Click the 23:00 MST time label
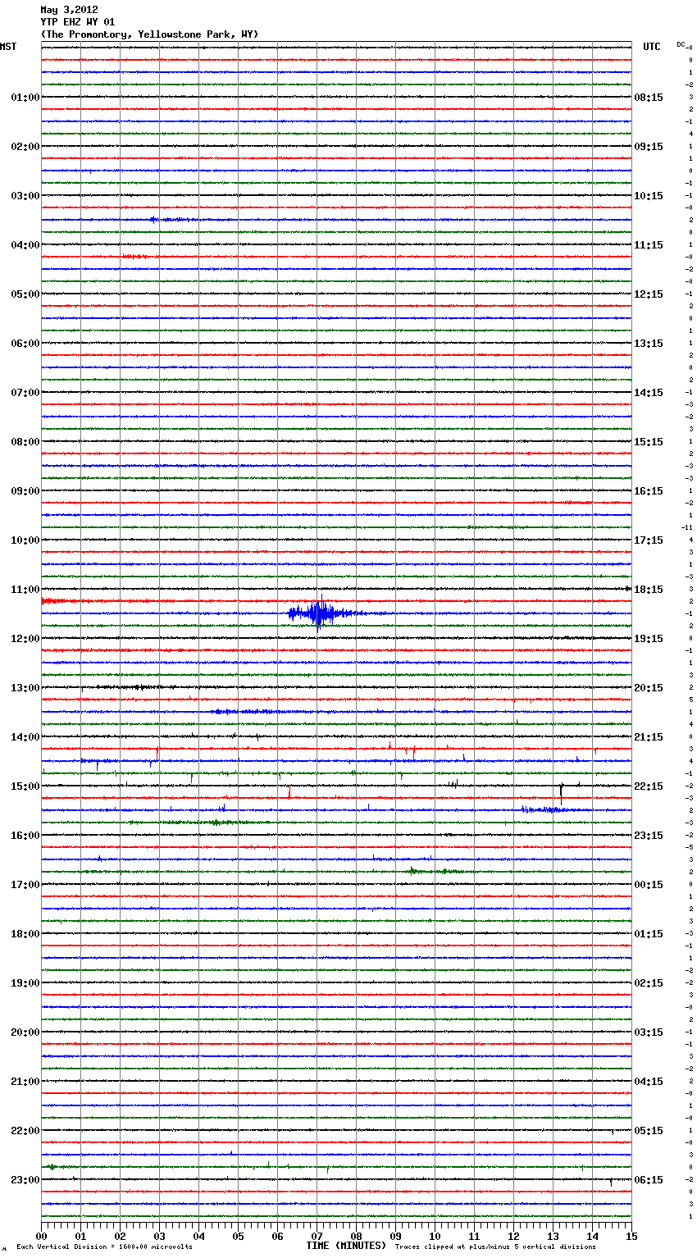Screen dimensions: 697x1258 coord(25,1179)
